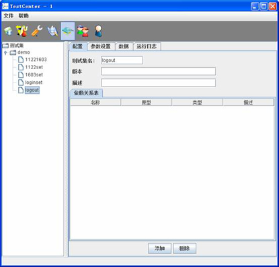Click the 添加 button

[x=159, y=248]
